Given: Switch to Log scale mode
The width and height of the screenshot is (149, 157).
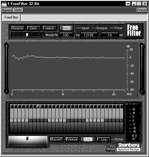Looking at the screenshot, I should 104,139.
